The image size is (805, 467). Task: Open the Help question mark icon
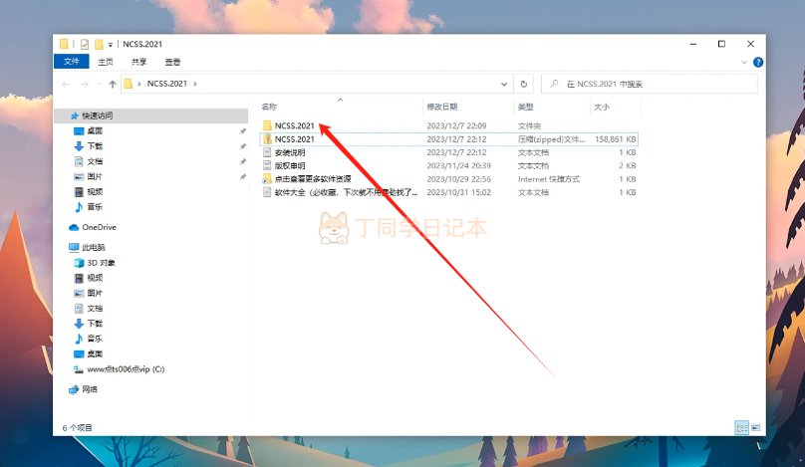[x=758, y=62]
